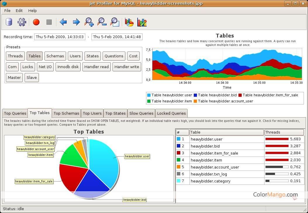The height and width of the screenshot is (213, 308).
Task: Click the database connection icon
Action: 9,22
